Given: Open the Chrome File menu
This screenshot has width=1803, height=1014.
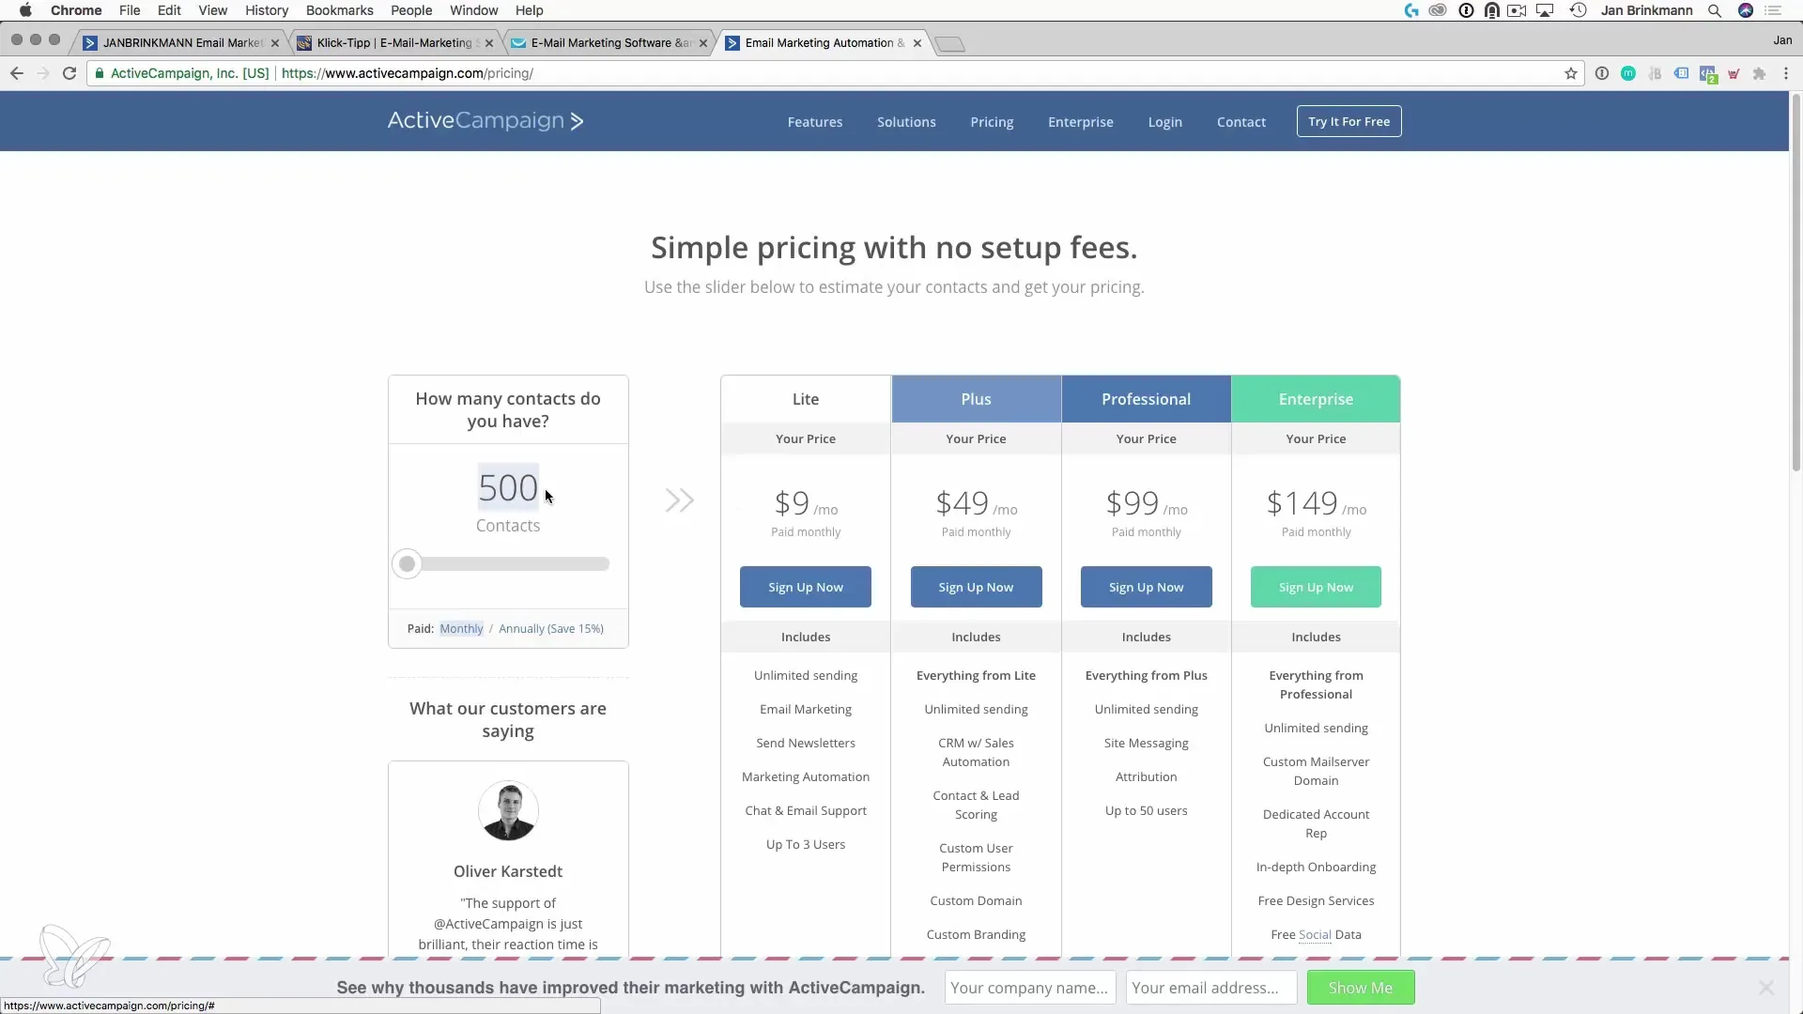Looking at the screenshot, I should [130, 10].
